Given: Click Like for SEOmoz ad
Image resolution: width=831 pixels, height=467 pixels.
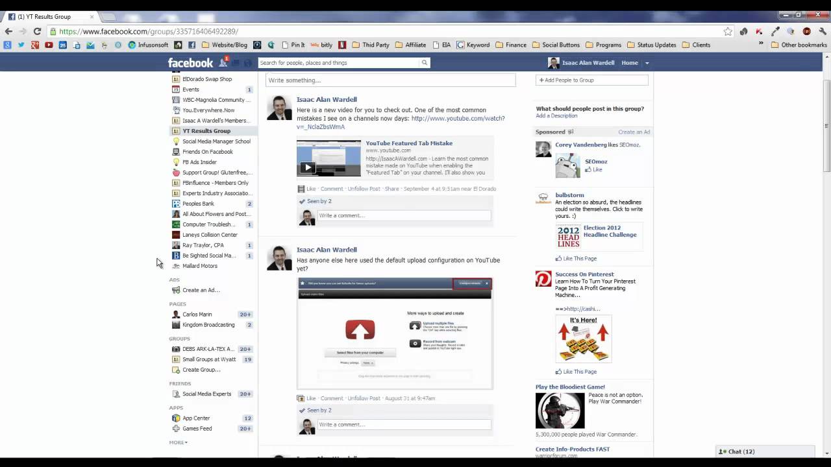Looking at the screenshot, I should [594, 170].
